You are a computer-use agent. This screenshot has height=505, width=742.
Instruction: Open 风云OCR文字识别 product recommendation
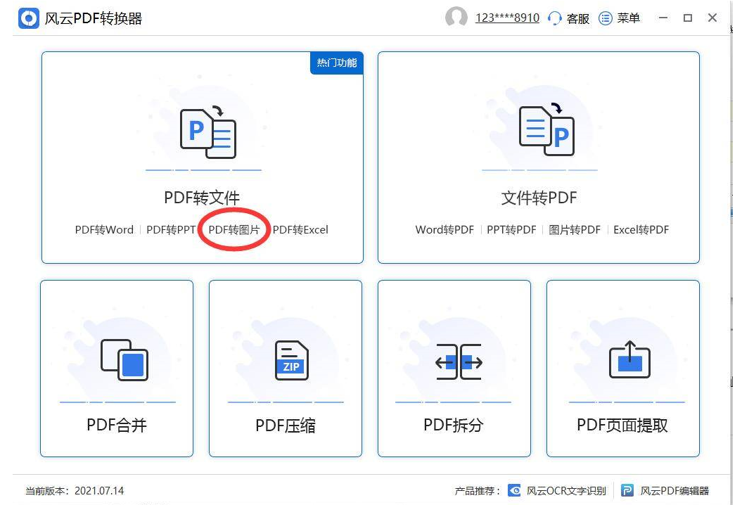click(x=558, y=491)
